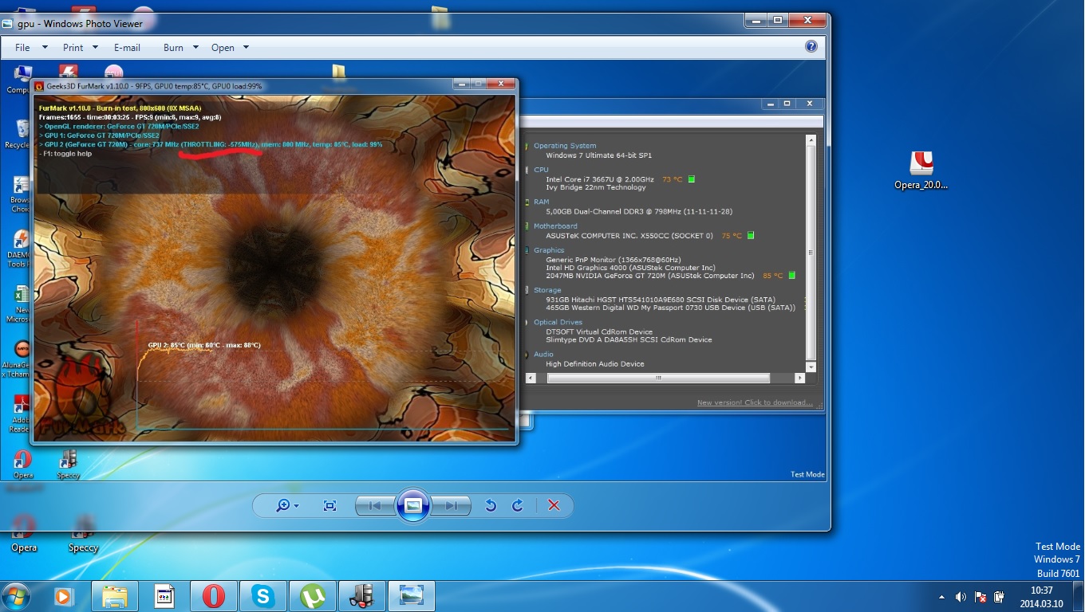Click 'Windows 7 Ultimate 64-bit SP1' text

pyautogui.click(x=599, y=155)
